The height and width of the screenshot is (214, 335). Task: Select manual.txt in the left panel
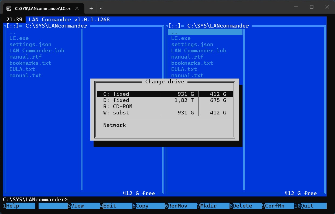pyautogui.click(x=26, y=76)
